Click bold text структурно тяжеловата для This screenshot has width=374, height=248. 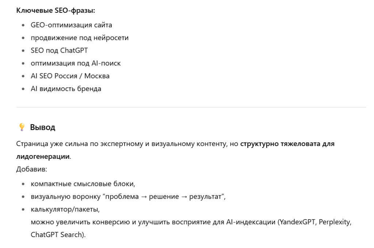tap(287, 144)
